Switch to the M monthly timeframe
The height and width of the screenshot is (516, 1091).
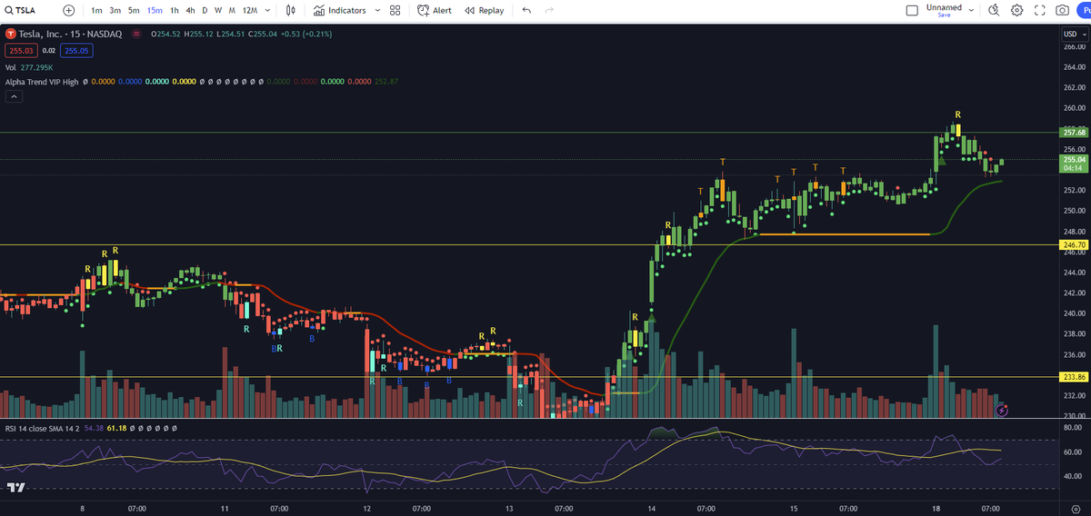click(233, 10)
